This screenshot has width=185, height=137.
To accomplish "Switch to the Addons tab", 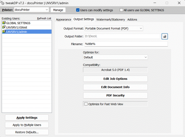I will tap(132, 19).
